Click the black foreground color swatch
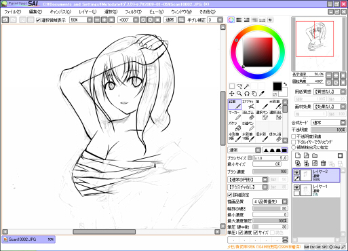This screenshot has height=251, width=348. click(277, 86)
